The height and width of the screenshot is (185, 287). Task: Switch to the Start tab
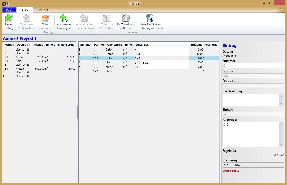[x=25, y=10]
